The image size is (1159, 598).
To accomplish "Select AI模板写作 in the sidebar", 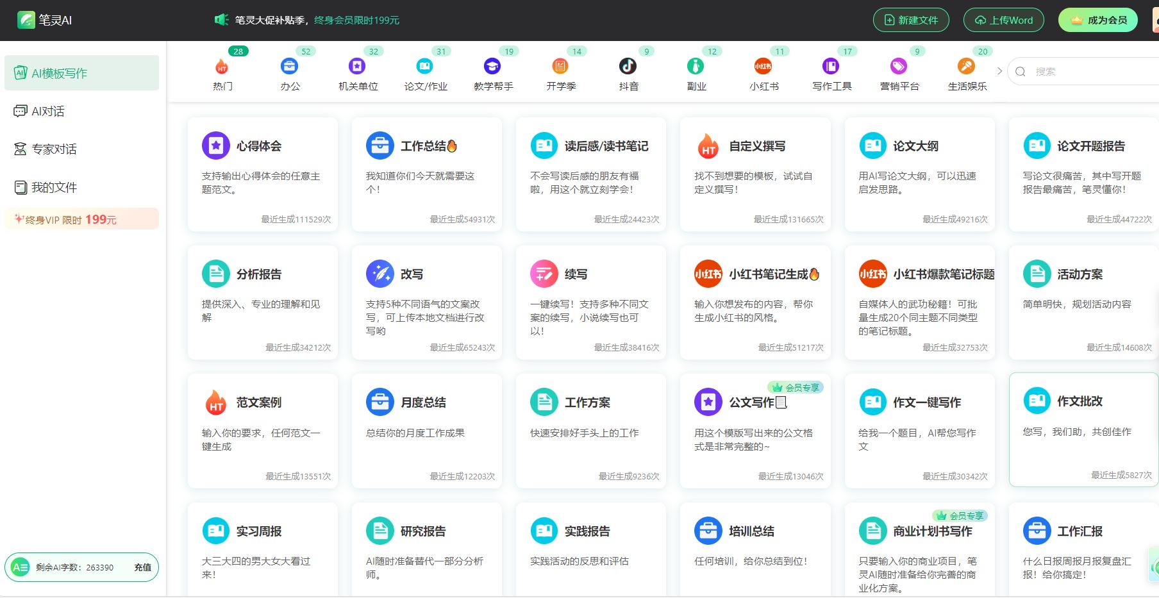I will pos(81,72).
